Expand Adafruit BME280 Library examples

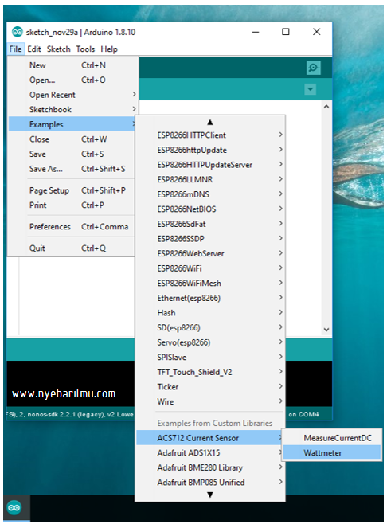coord(210,467)
